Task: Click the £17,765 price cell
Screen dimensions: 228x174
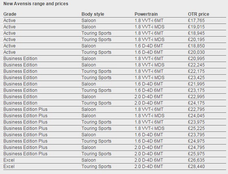Action: point(196,21)
